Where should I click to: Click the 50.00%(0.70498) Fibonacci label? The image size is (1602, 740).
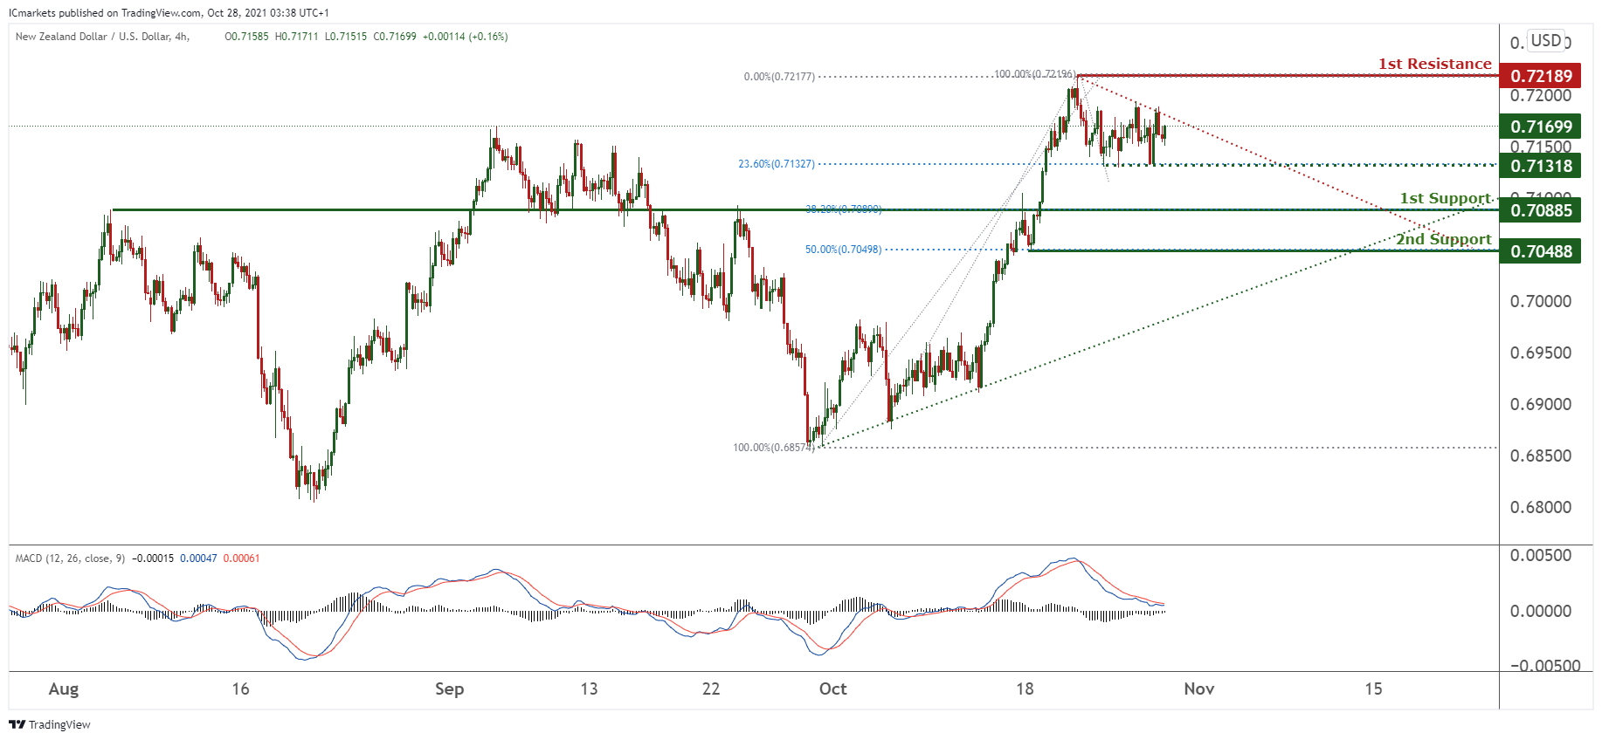coord(843,250)
